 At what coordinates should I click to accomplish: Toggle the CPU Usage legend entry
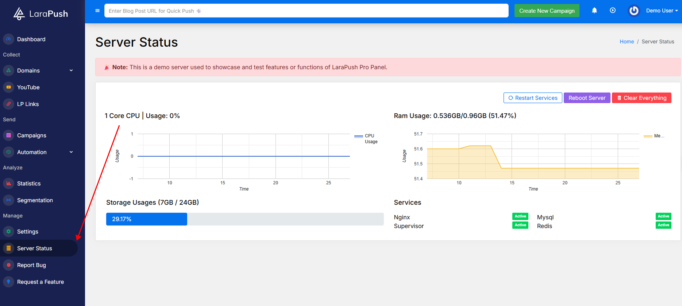pyautogui.click(x=366, y=138)
